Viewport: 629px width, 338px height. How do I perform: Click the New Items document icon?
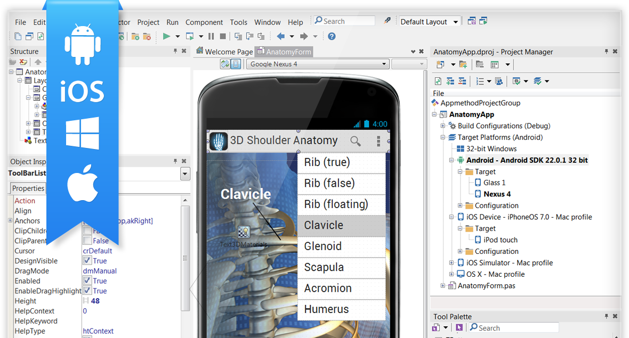(x=18, y=36)
